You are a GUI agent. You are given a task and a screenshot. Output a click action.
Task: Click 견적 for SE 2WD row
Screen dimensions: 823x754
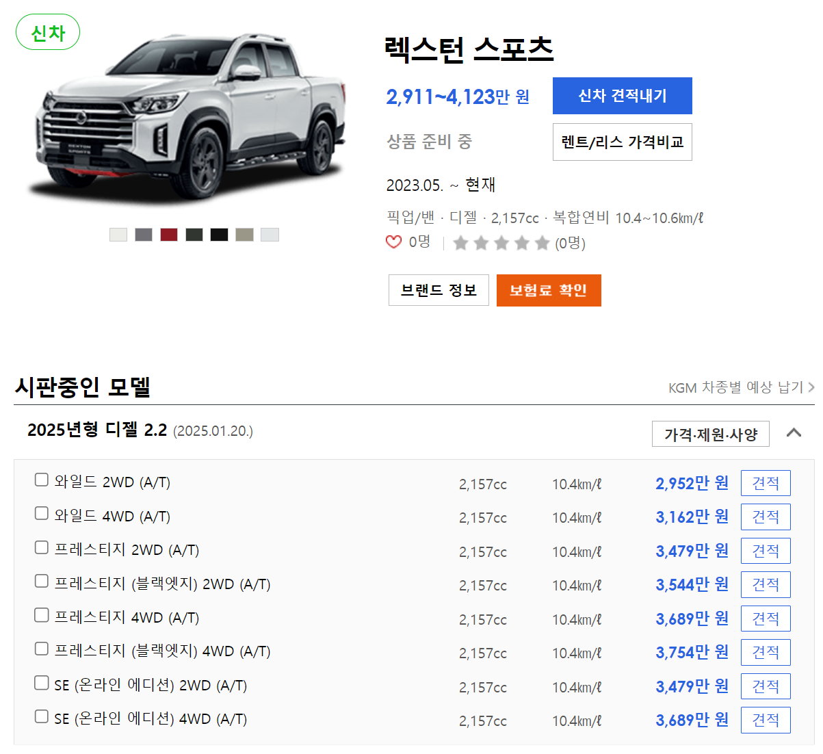(766, 686)
